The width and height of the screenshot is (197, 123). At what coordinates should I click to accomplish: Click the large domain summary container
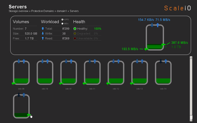(x=155, y=38)
